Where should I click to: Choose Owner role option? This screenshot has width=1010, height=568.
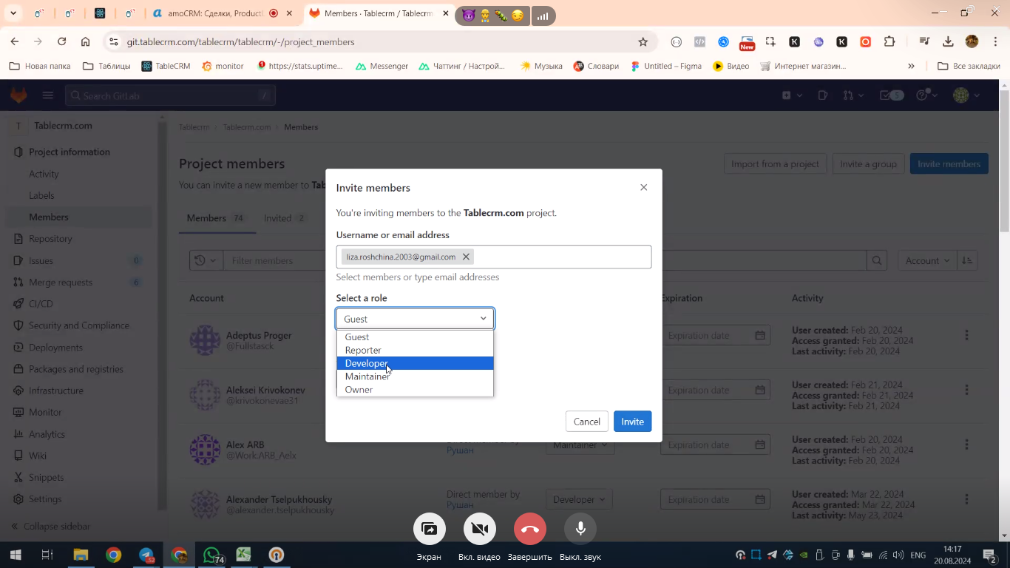[x=415, y=390]
